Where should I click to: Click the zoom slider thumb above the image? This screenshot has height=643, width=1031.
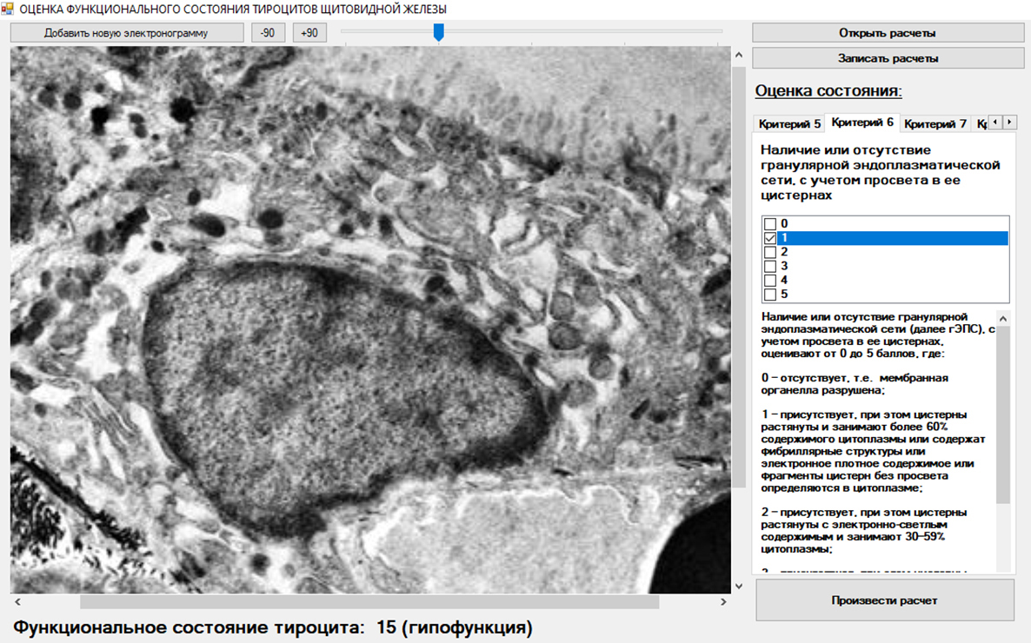(439, 32)
